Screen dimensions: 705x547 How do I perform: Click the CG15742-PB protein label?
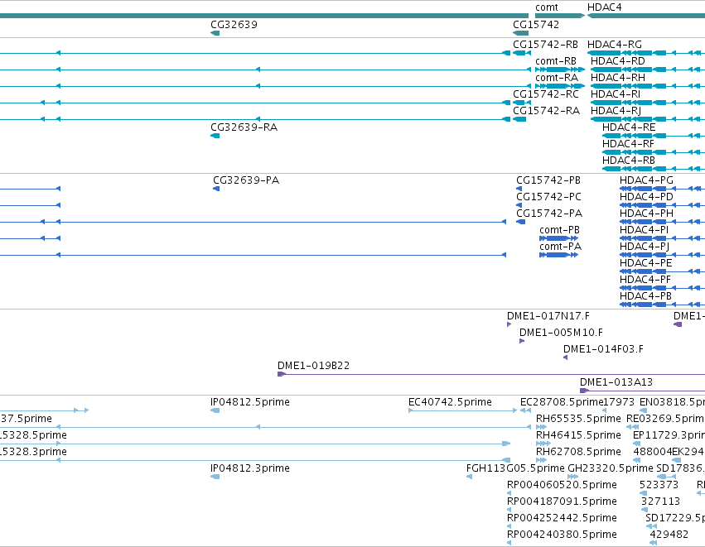(548, 180)
